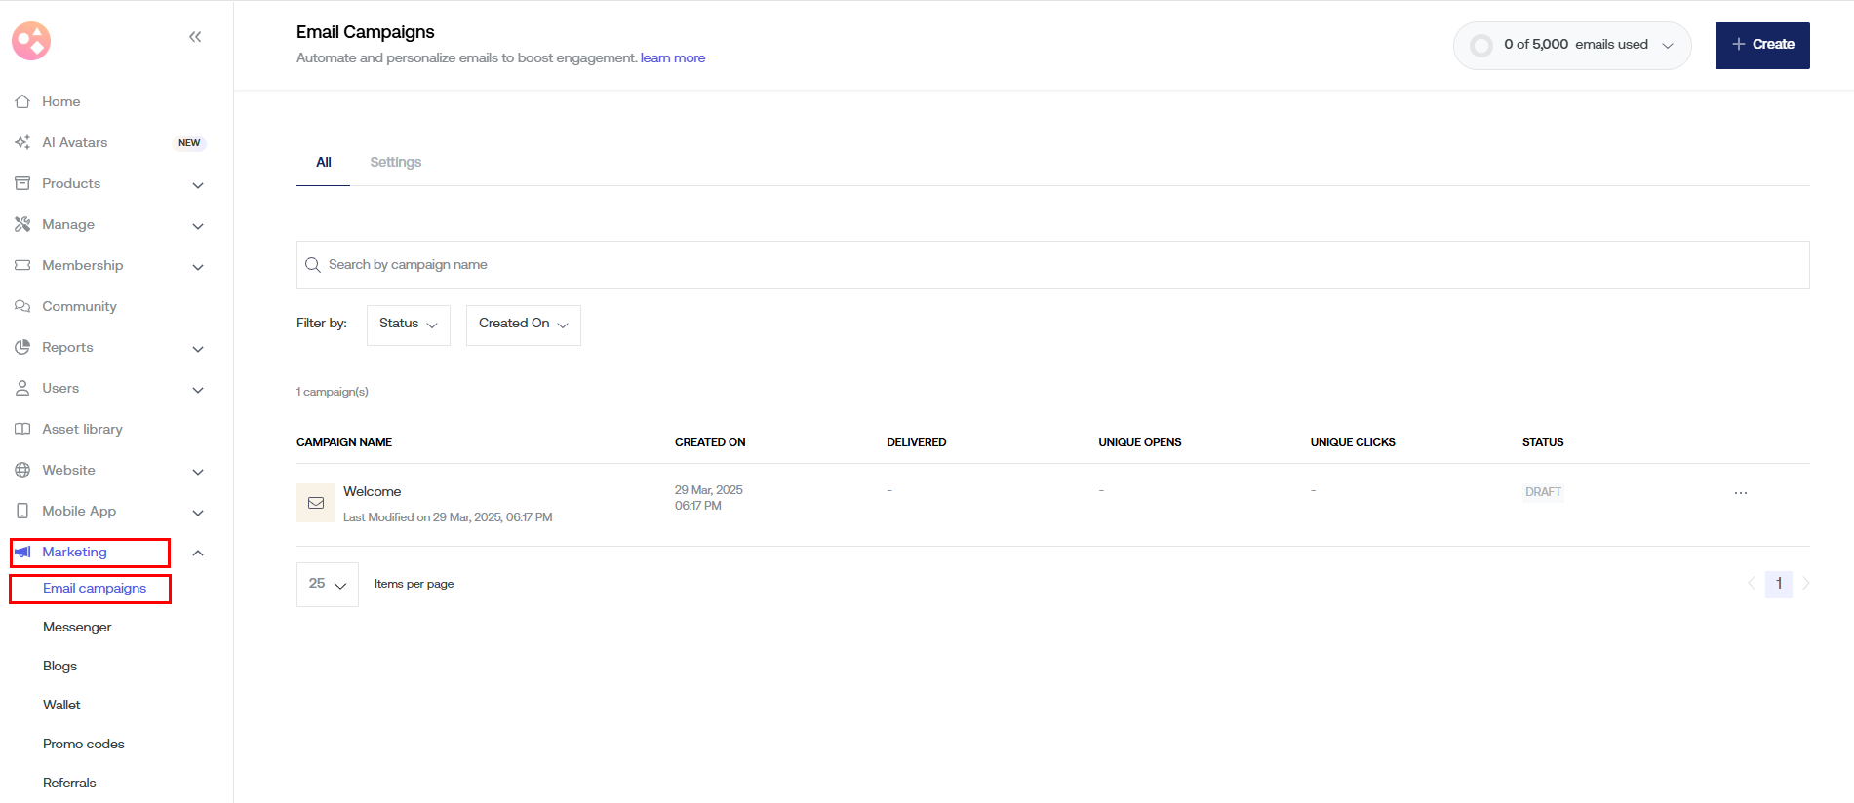This screenshot has width=1854, height=803.
Task: Follow the learn more link
Action: tap(672, 58)
